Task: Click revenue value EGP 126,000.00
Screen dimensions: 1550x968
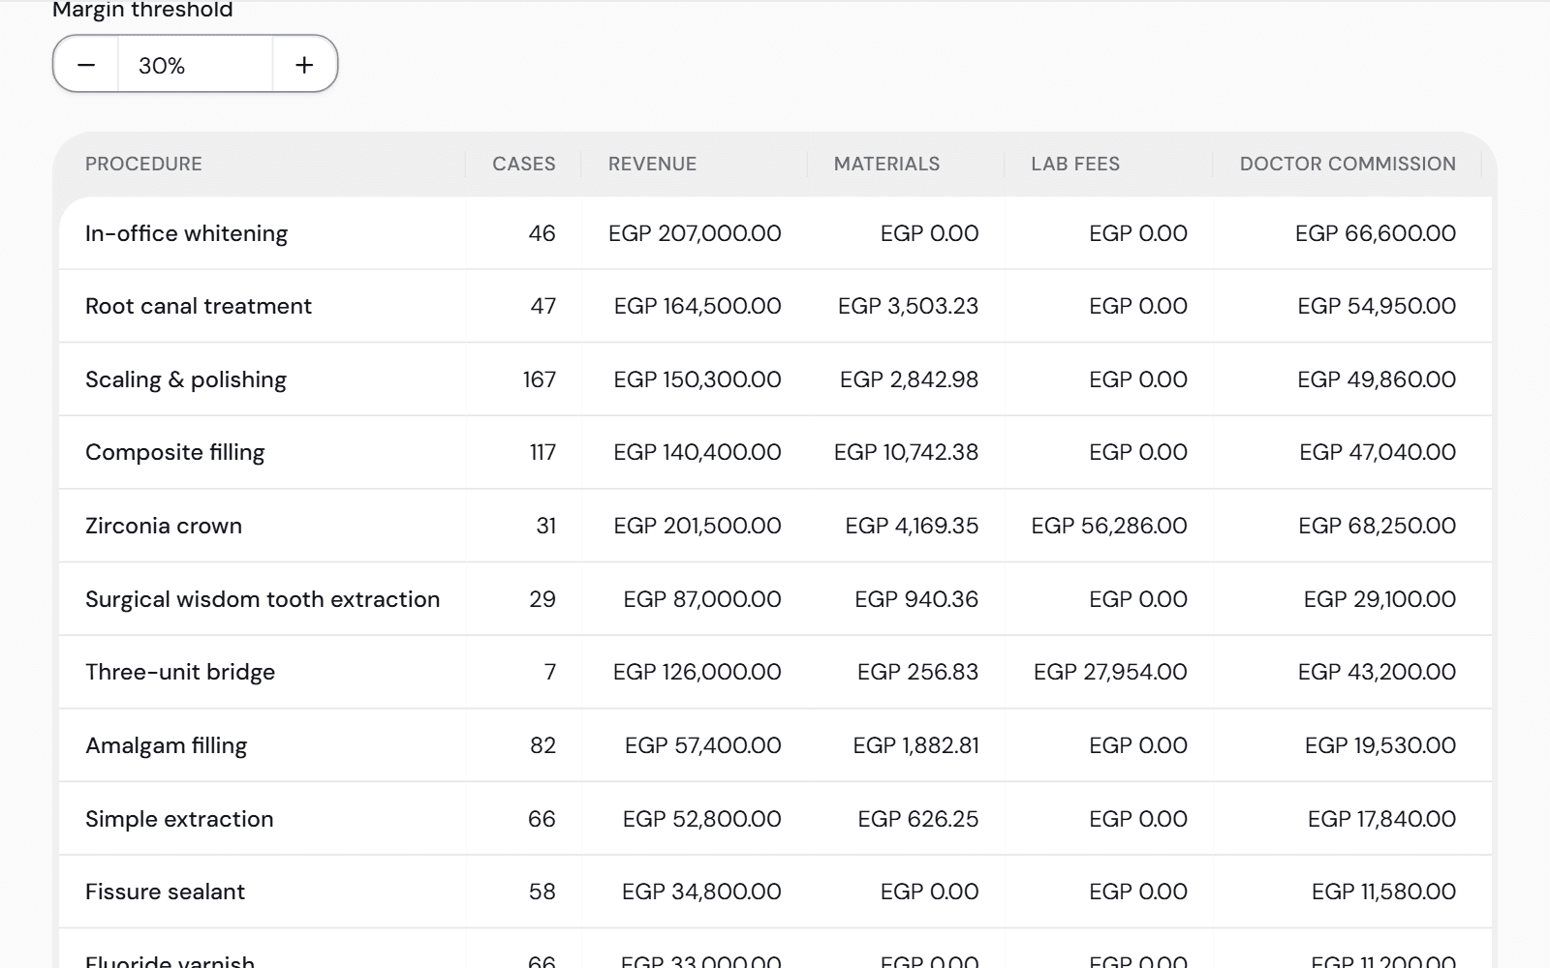Action: tap(697, 672)
